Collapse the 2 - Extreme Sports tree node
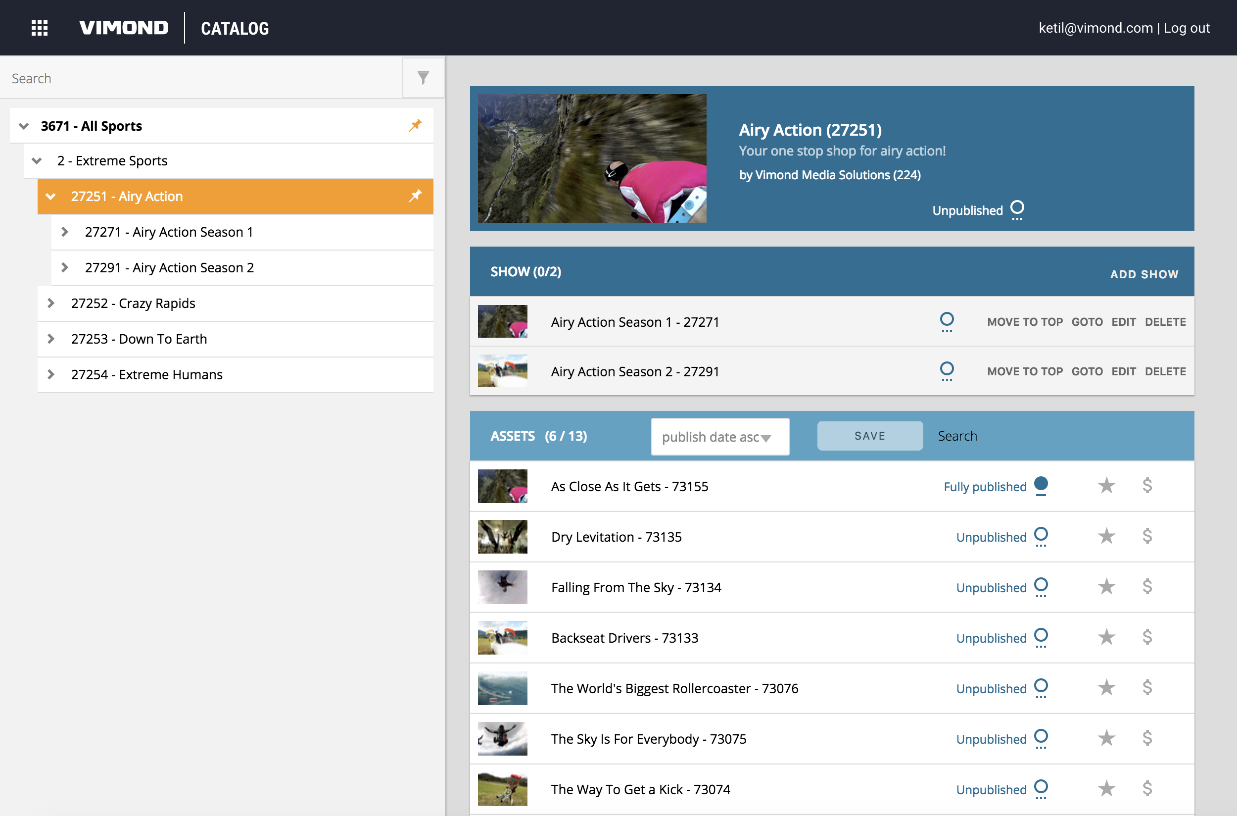Screen dimensions: 1237x816 click(37, 161)
